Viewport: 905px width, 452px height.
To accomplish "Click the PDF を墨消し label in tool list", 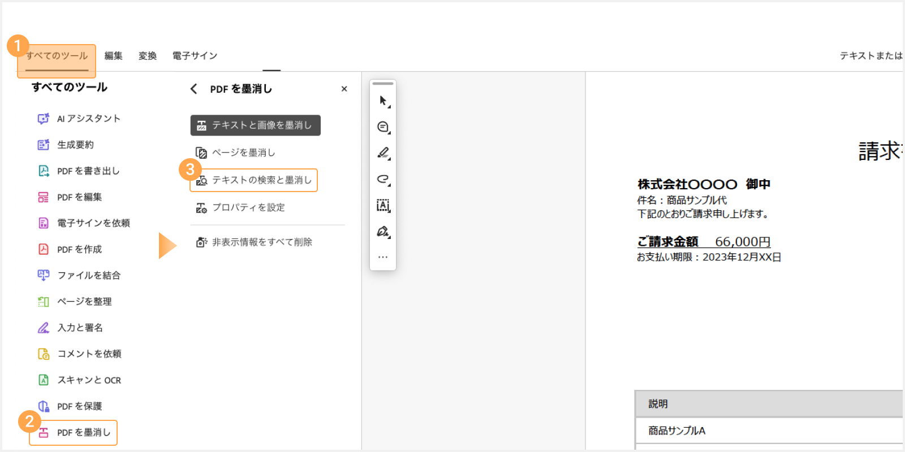I will pyautogui.click(x=84, y=432).
